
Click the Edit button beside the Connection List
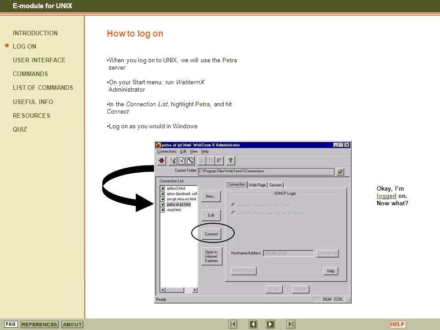click(x=211, y=215)
